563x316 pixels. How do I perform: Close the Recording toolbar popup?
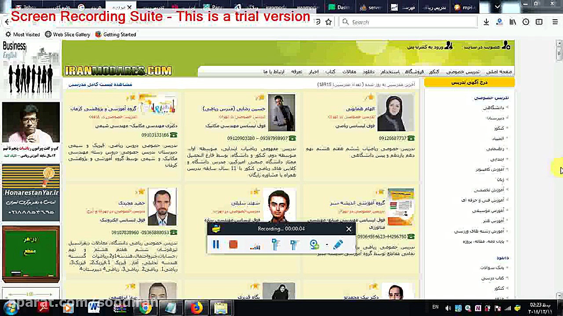[349, 229]
